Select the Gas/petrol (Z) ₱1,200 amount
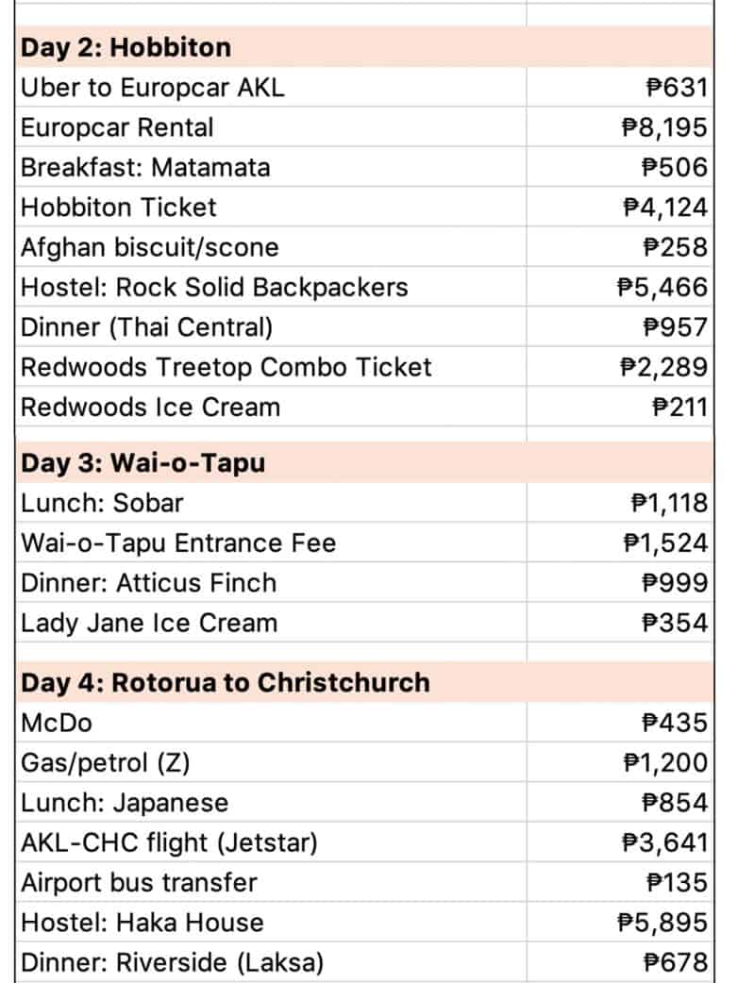Image resolution: width=738 pixels, height=983 pixels. click(664, 763)
